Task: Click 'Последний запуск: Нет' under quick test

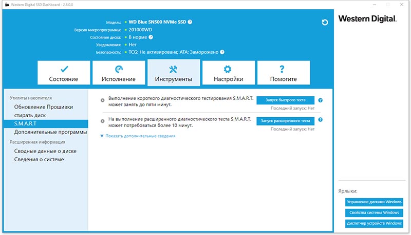Action: pos(292,109)
